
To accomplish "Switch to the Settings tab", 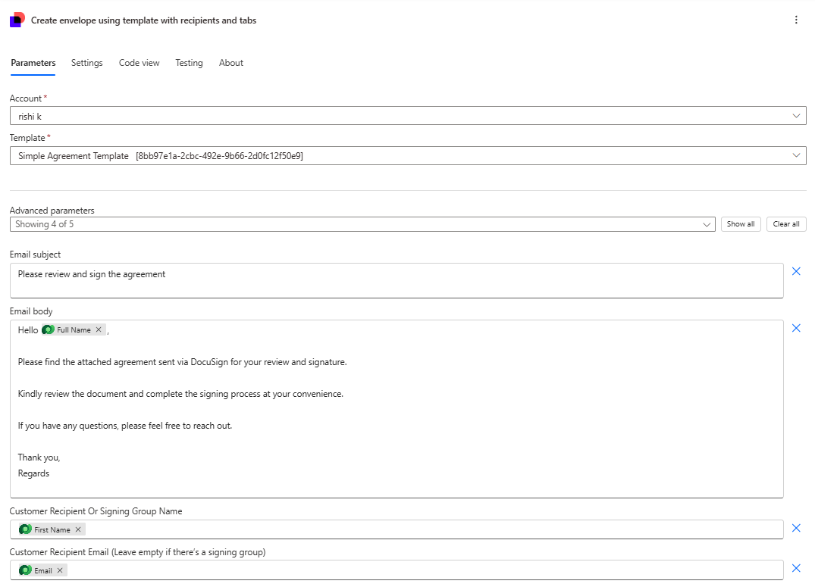I will click(87, 63).
